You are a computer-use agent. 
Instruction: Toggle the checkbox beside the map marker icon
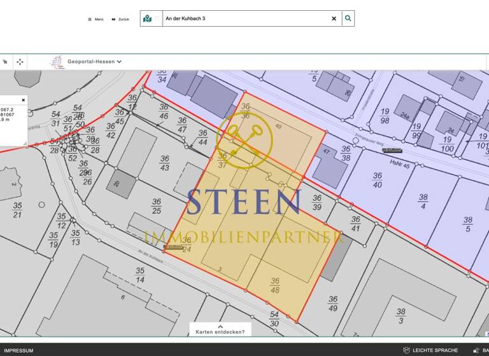(157, 18)
